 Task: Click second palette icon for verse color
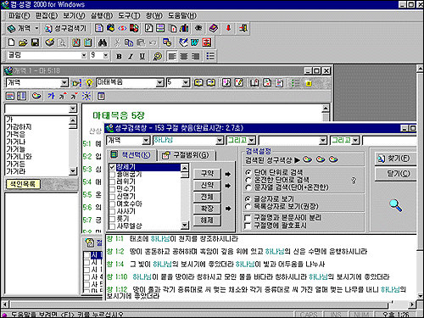[x=321, y=159]
